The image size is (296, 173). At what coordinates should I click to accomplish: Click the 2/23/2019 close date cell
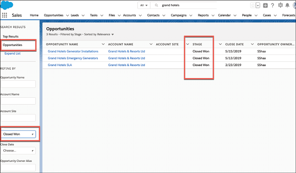point(233,65)
